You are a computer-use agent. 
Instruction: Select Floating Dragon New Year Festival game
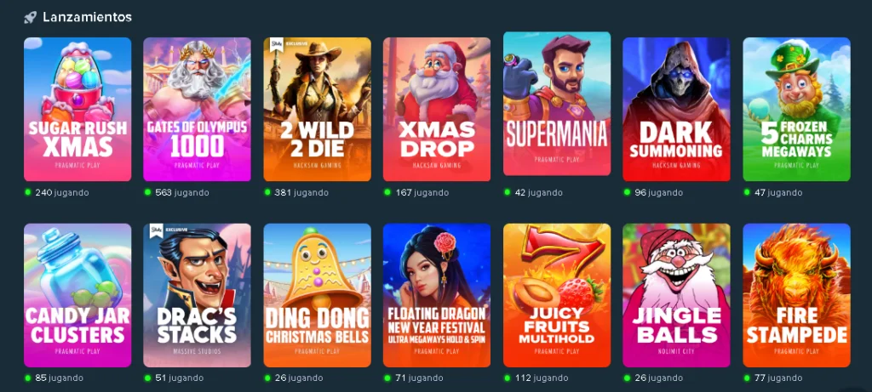pyautogui.click(x=437, y=295)
